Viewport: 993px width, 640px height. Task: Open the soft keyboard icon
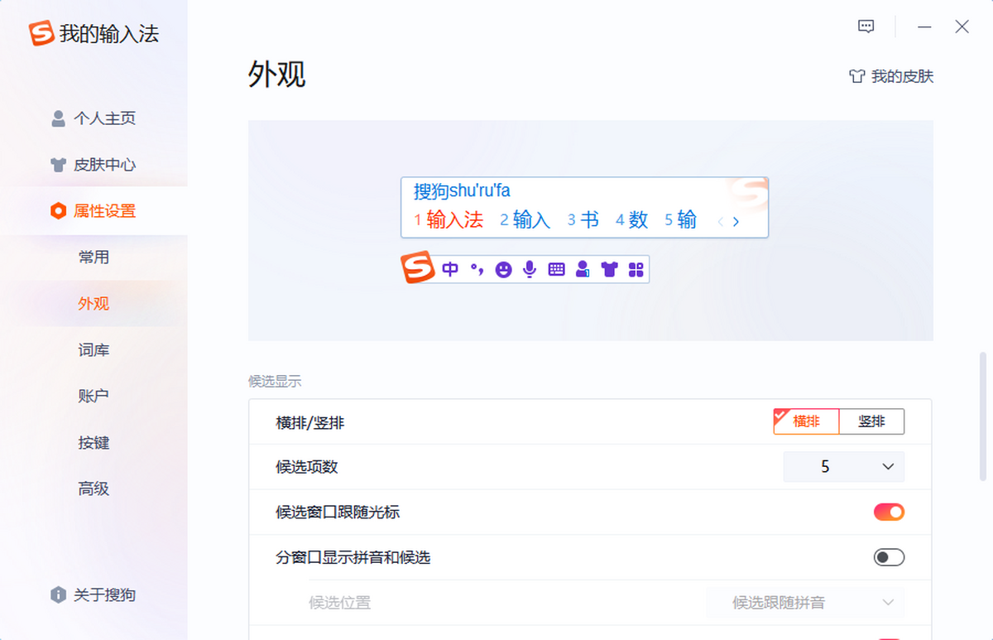coord(555,268)
